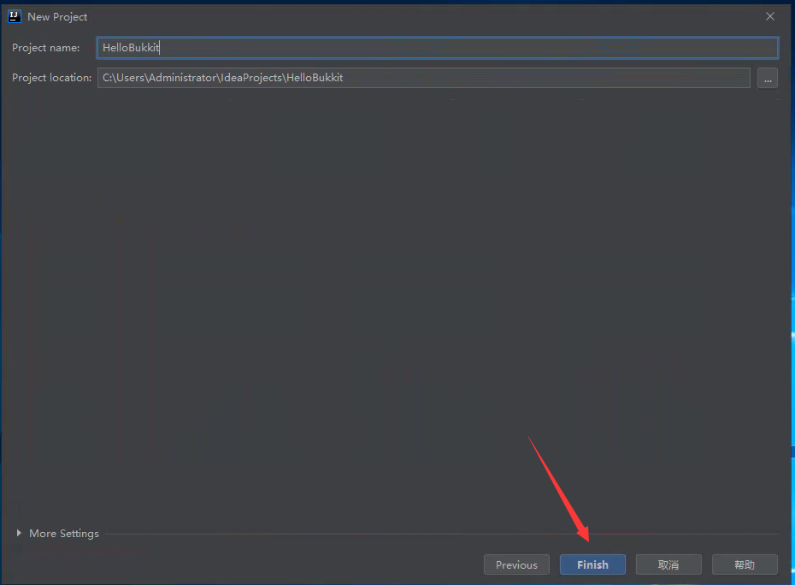This screenshot has width=795, height=585.
Task: Click the IntelliJ IDEA logo in title bar
Action: tap(15, 16)
